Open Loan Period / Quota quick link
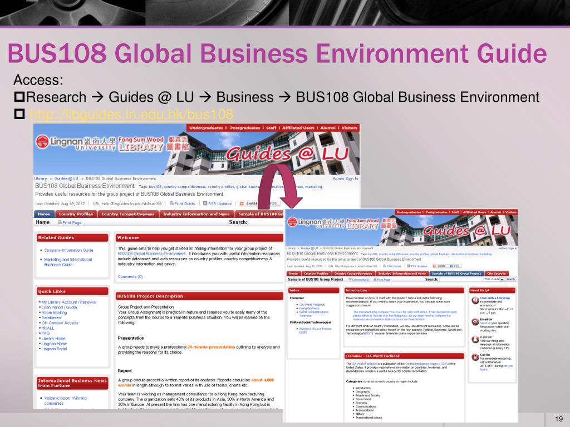Screen dimensions: 570x427 coord(59,307)
